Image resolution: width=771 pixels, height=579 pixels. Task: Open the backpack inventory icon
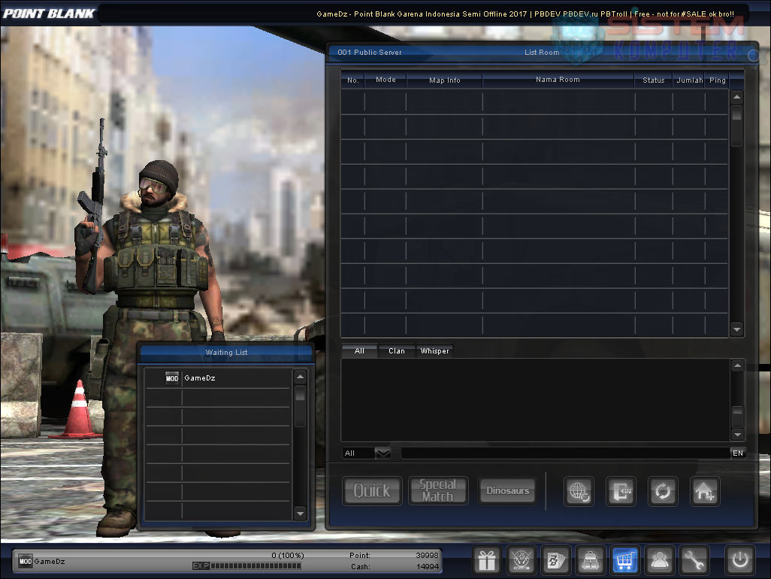pos(590,559)
